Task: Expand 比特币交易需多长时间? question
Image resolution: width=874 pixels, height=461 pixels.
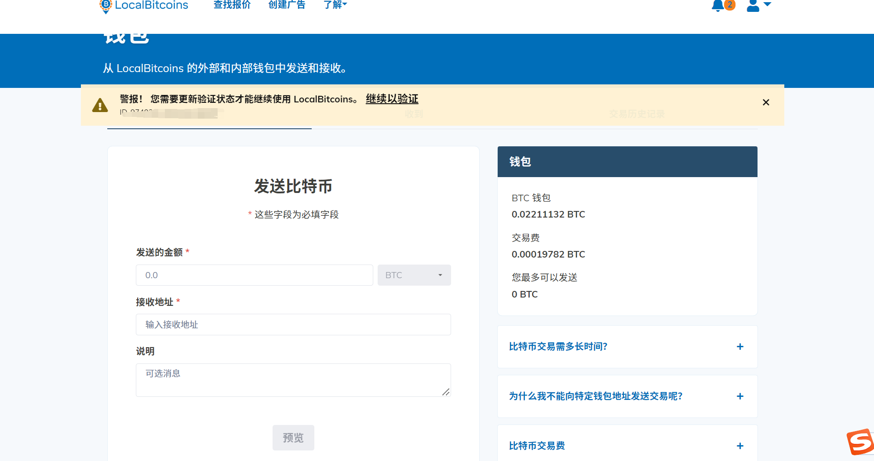Action: 627,347
